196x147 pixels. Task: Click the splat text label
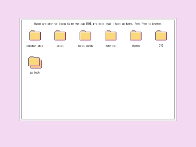point(60,46)
